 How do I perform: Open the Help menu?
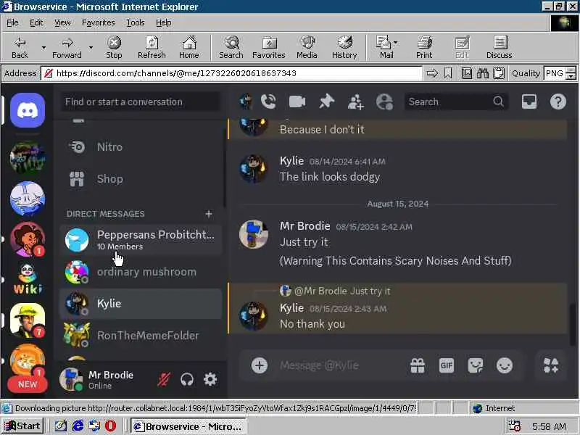pyautogui.click(x=164, y=23)
